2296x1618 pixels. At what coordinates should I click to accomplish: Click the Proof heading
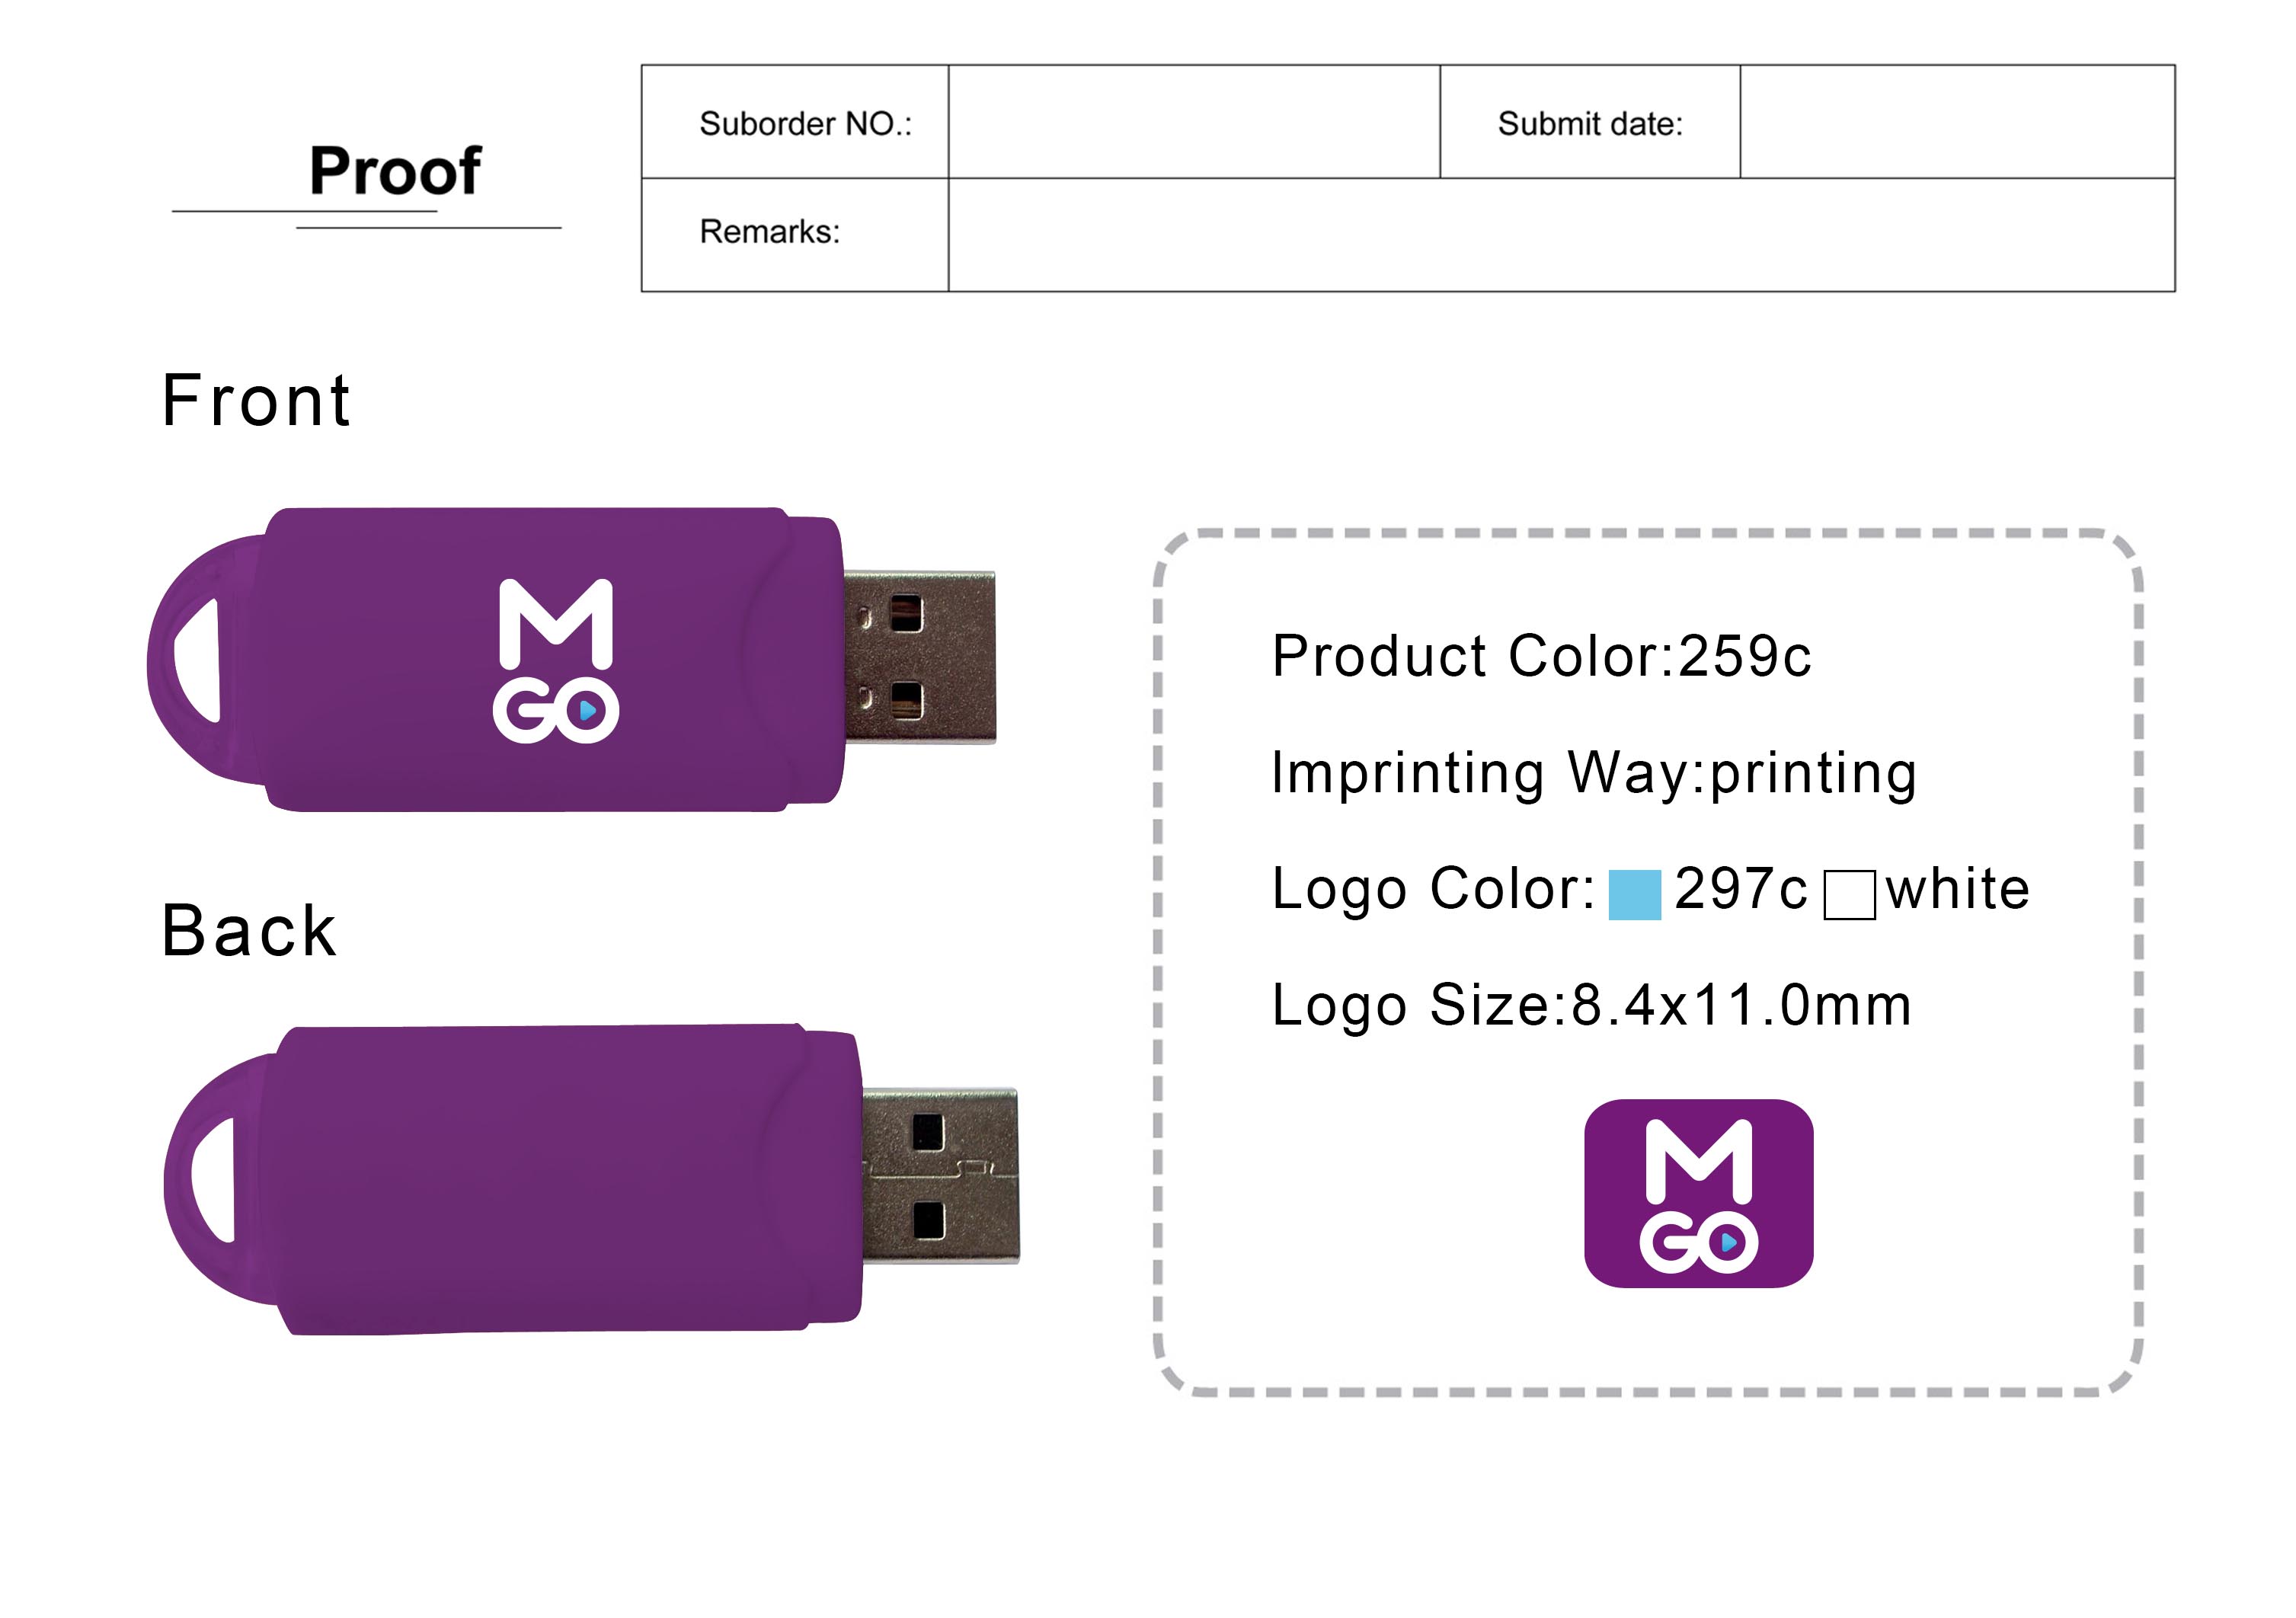tap(395, 170)
